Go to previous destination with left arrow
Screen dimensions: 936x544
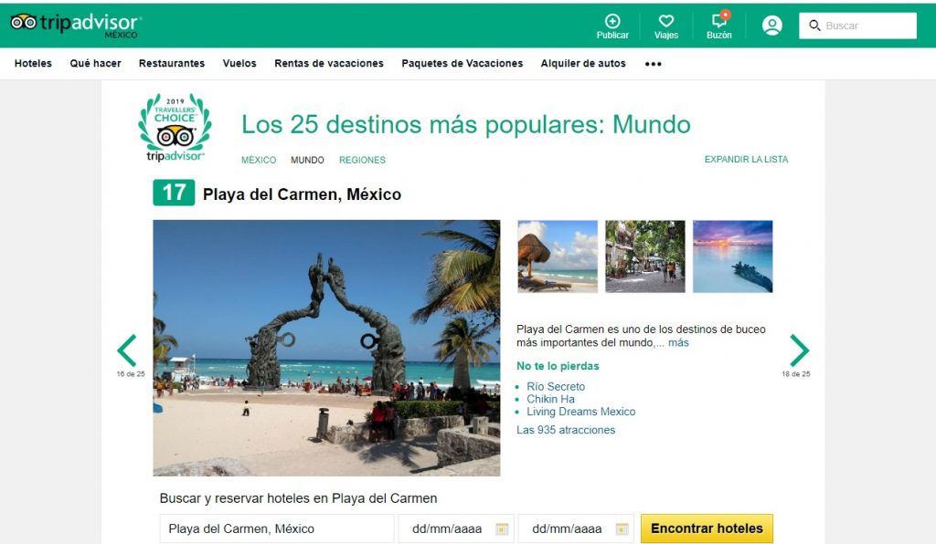pos(127,350)
